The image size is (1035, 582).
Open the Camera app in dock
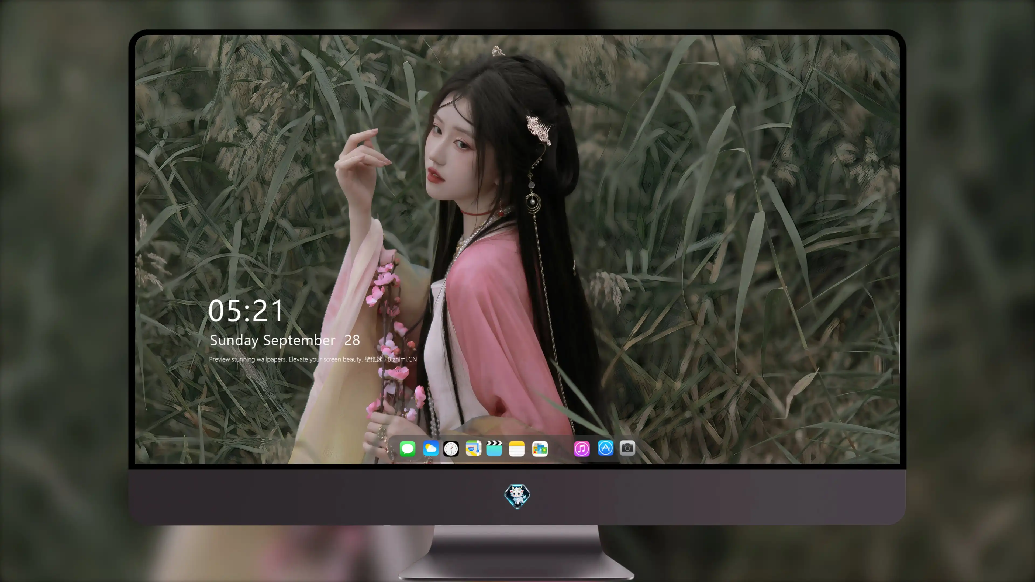click(627, 448)
